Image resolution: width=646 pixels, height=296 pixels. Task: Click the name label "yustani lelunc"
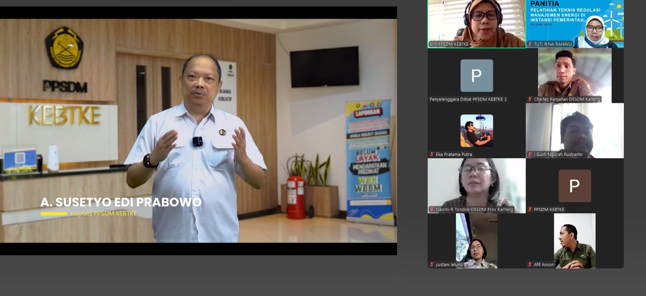tap(449, 265)
